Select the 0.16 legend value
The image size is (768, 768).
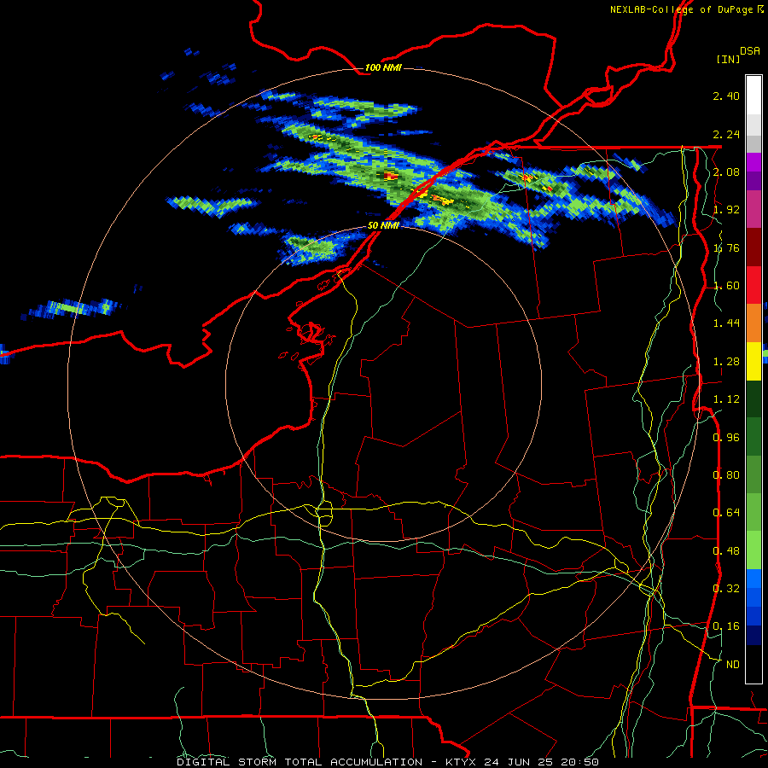726,626
